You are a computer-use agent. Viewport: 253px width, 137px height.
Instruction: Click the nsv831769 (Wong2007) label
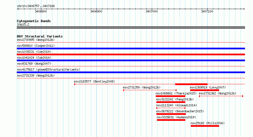pyautogui.click(x=34, y=64)
